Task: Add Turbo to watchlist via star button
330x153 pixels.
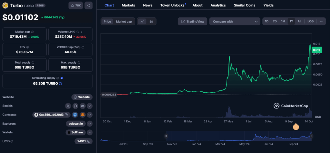Action: point(75,5)
